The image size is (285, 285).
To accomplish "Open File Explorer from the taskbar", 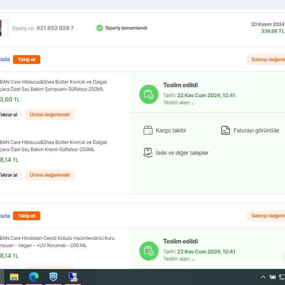I will (x=14, y=277).
